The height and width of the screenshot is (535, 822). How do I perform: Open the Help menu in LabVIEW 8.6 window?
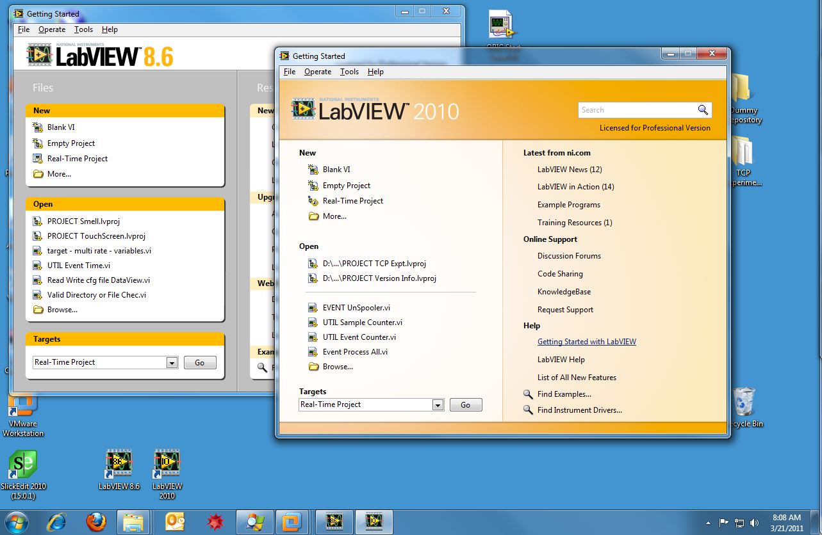click(110, 29)
